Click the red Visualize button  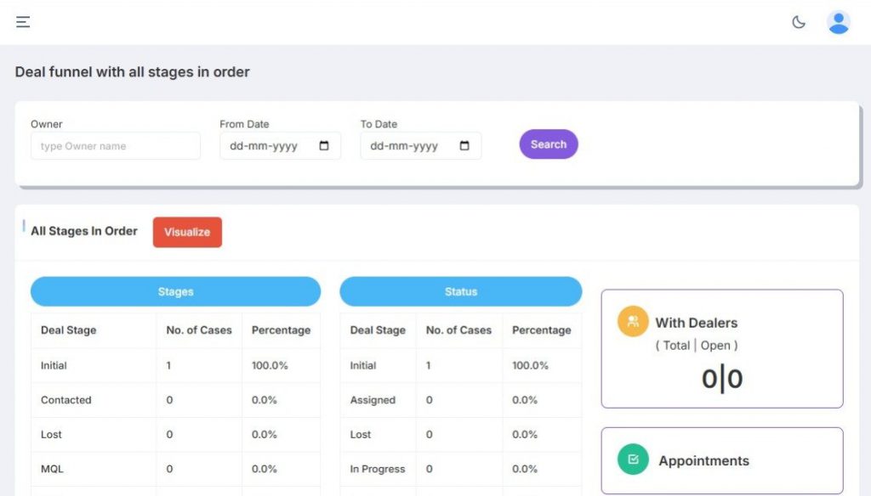[187, 232]
